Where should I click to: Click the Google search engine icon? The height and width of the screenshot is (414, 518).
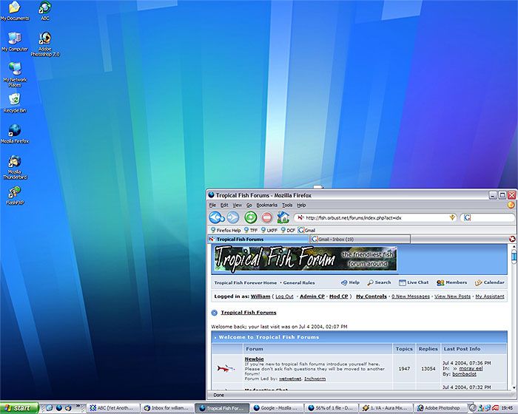[x=467, y=217]
